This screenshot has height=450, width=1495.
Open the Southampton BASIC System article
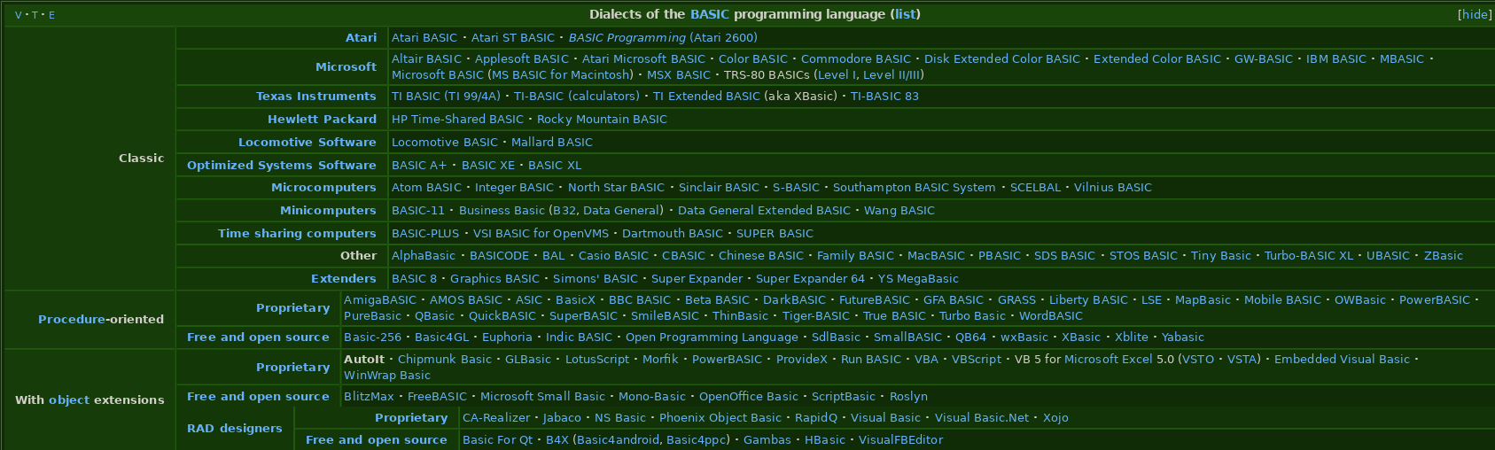914,187
